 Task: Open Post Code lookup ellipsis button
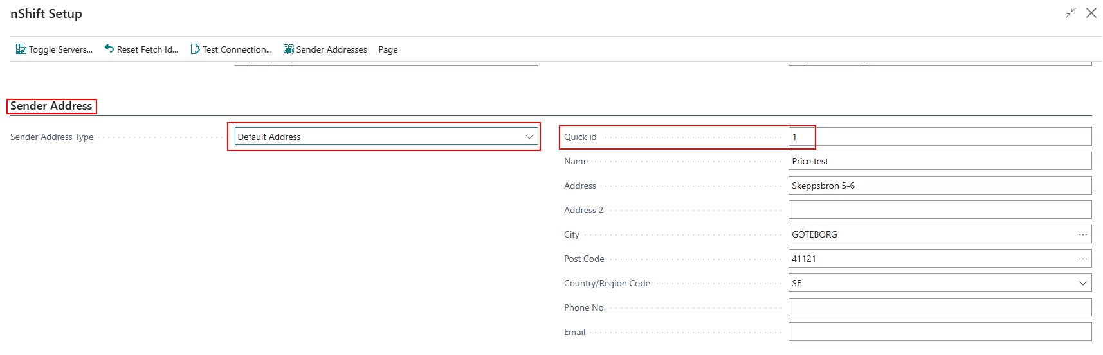[x=1083, y=259]
